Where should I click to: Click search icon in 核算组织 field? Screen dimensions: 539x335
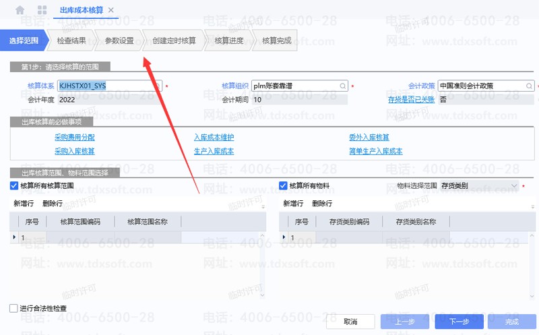(x=342, y=86)
